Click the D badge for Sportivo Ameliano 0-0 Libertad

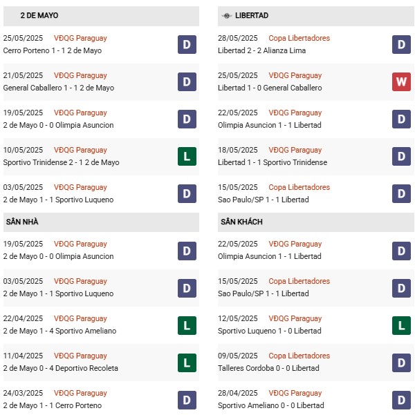point(401,400)
